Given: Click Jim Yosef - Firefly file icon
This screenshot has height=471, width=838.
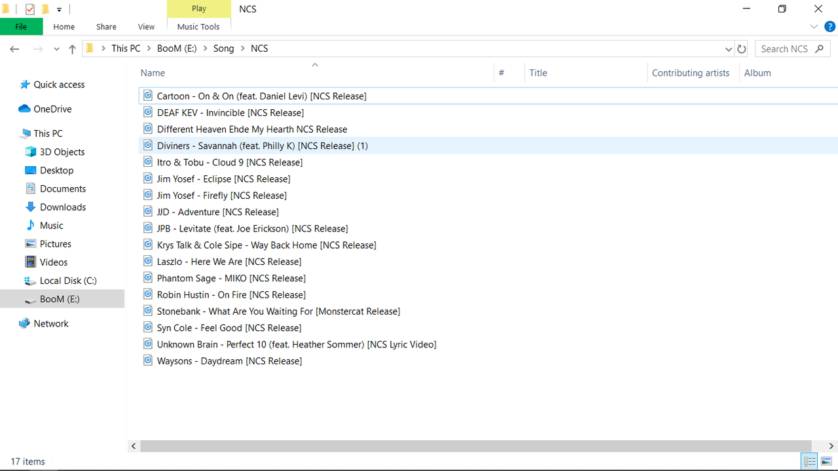Looking at the screenshot, I should 148,195.
